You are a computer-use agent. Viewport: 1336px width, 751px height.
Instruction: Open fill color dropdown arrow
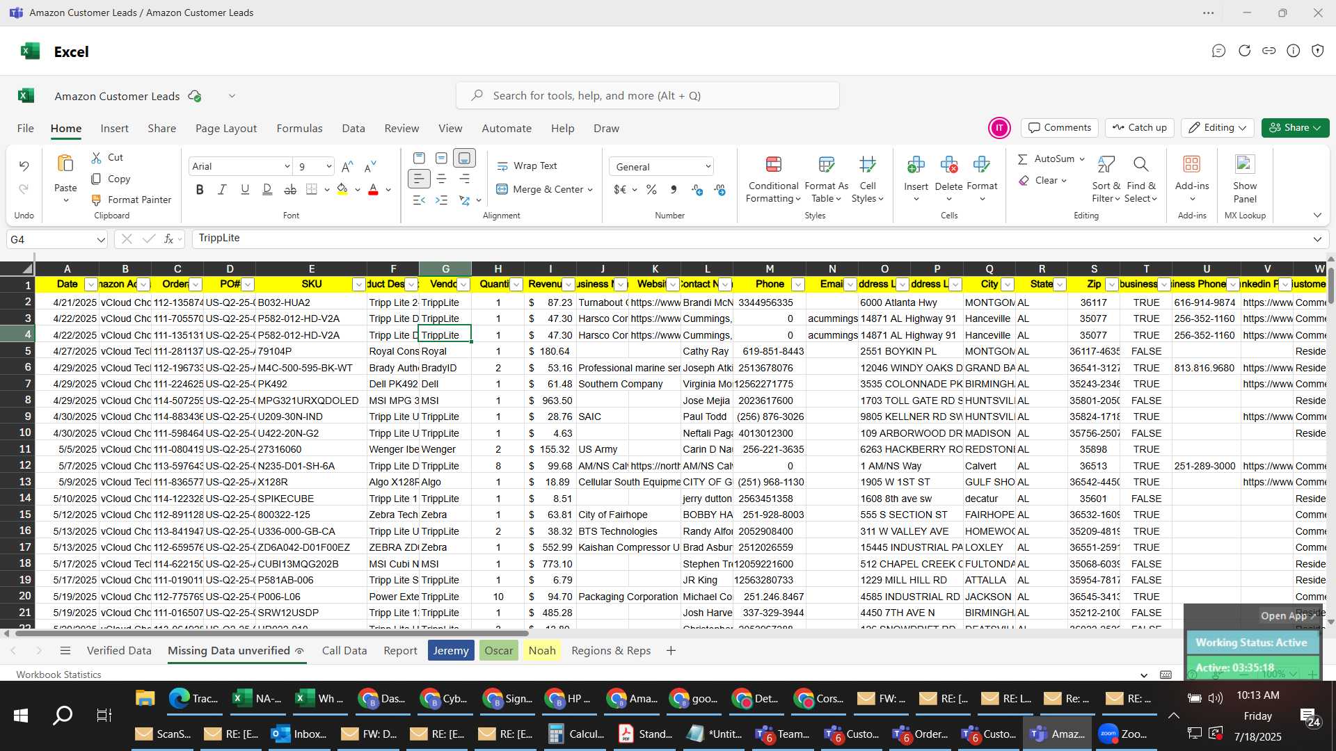tap(357, 190)
